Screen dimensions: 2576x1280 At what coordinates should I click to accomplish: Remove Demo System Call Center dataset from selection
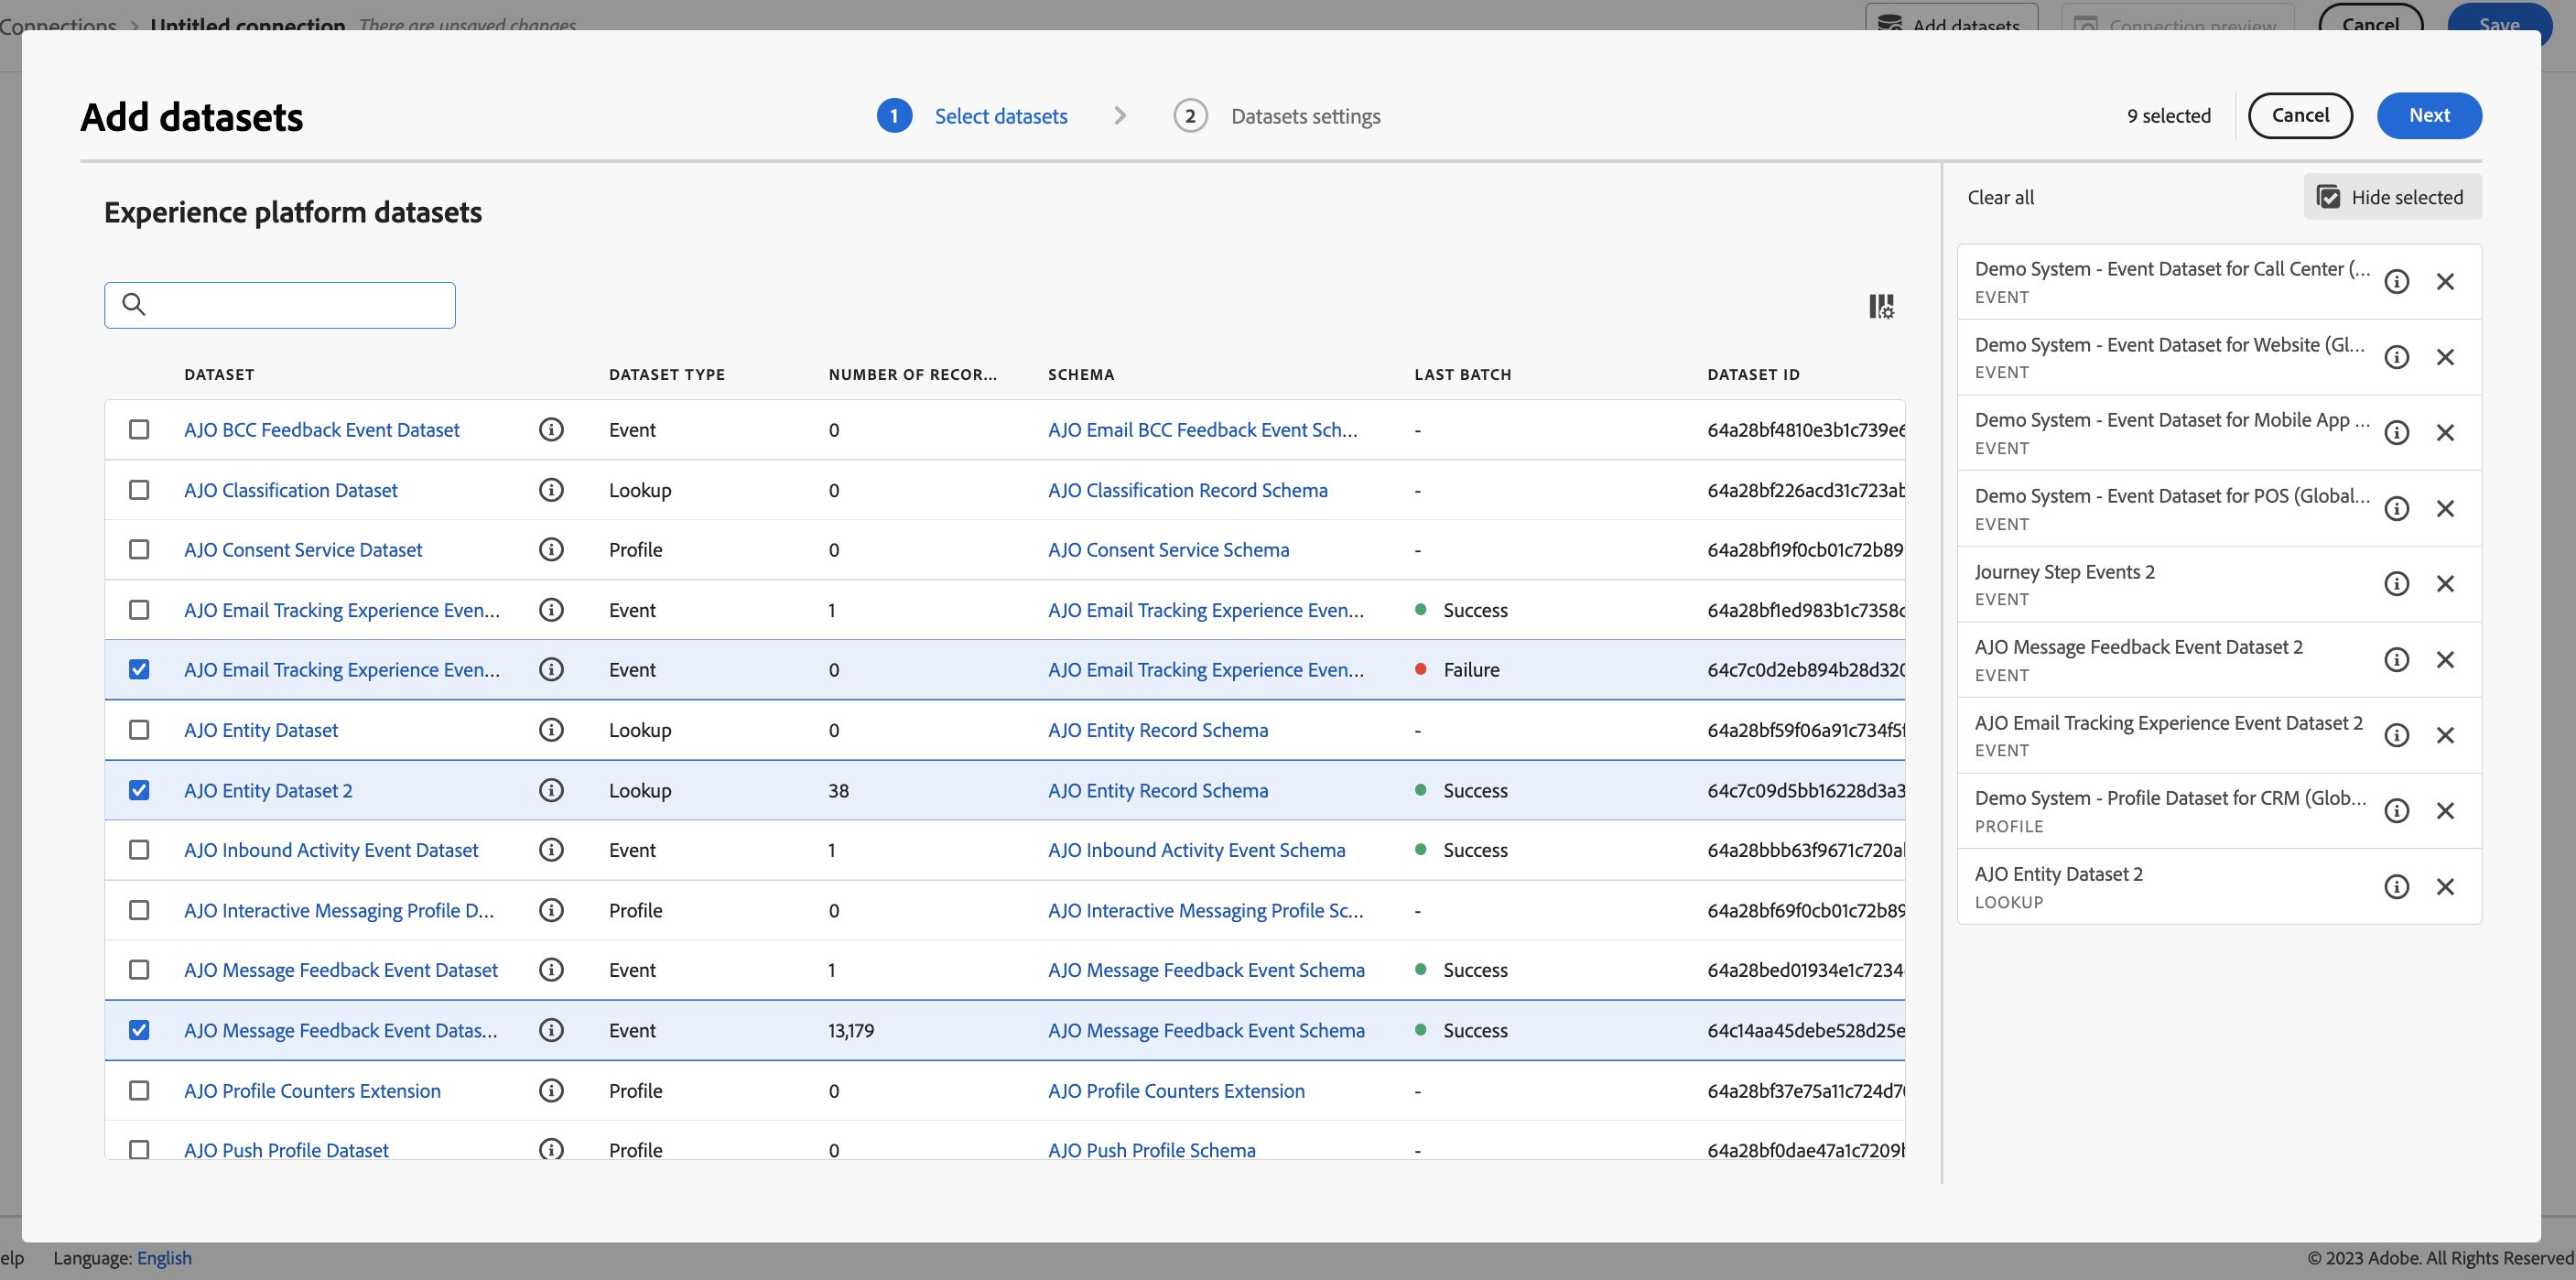tap(2445, 282)
